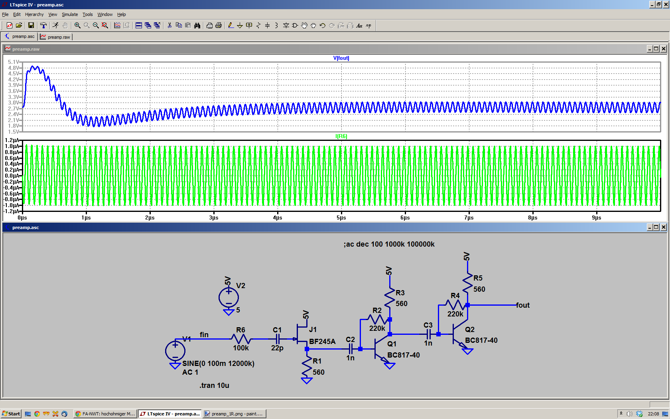Switch to FA-NWT Chrome taskbar window
Viewport: 670px width, 419px height.
coord(105,414)
